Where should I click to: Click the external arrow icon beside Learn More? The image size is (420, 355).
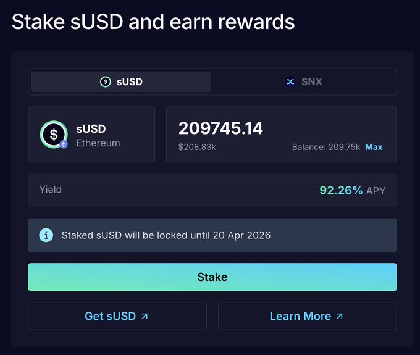pyautogui.click(x=339, y=316)
